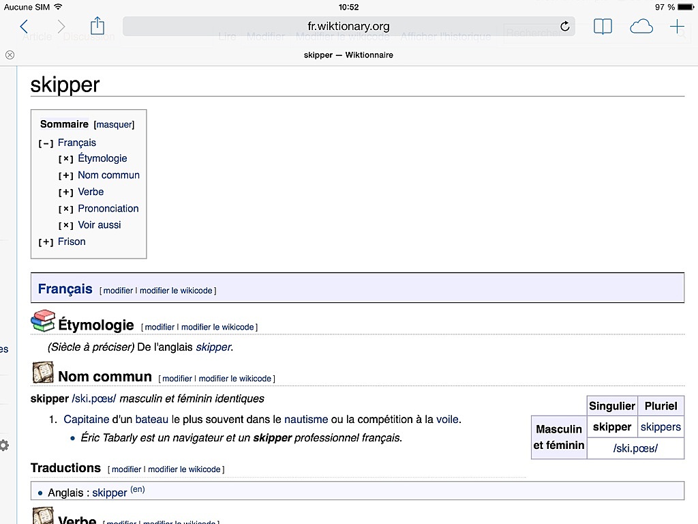This screenshot has width=698, height=524.
Task: Click the toggle beside Étymologie in Sommaire
Action: click(66, 159)
